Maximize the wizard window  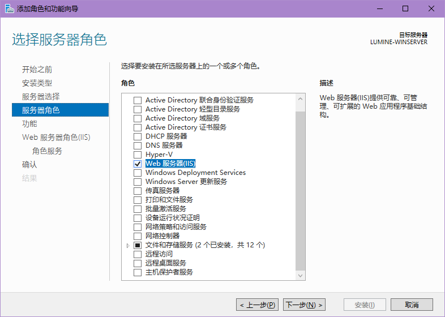[x=405, y=8]
